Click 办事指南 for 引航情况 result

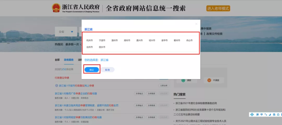coord(151,117)
